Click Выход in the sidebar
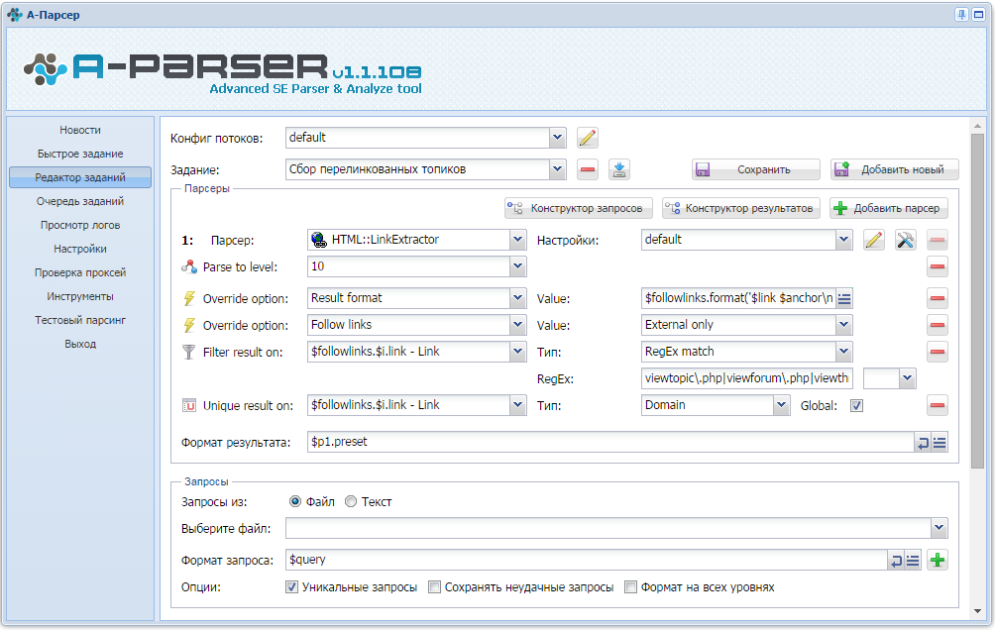This screenshot has height=630, width=995. (80, 344)
